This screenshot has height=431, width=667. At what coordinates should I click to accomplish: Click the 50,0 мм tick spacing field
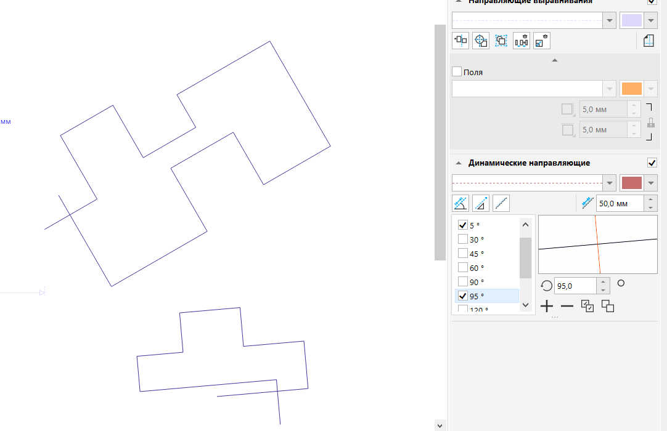click(x=620, y=204)
